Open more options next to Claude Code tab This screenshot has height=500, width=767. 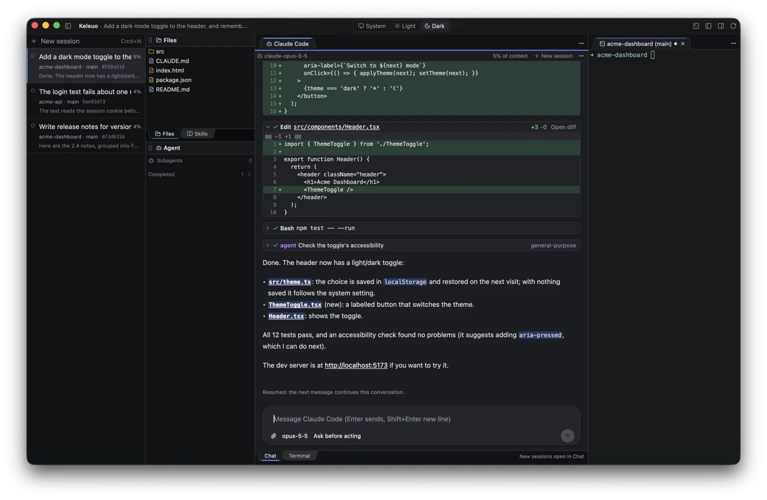581,43
